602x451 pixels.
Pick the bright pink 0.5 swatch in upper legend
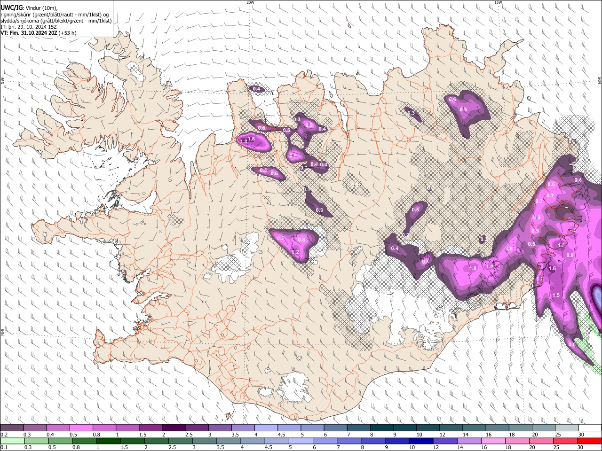81,428
